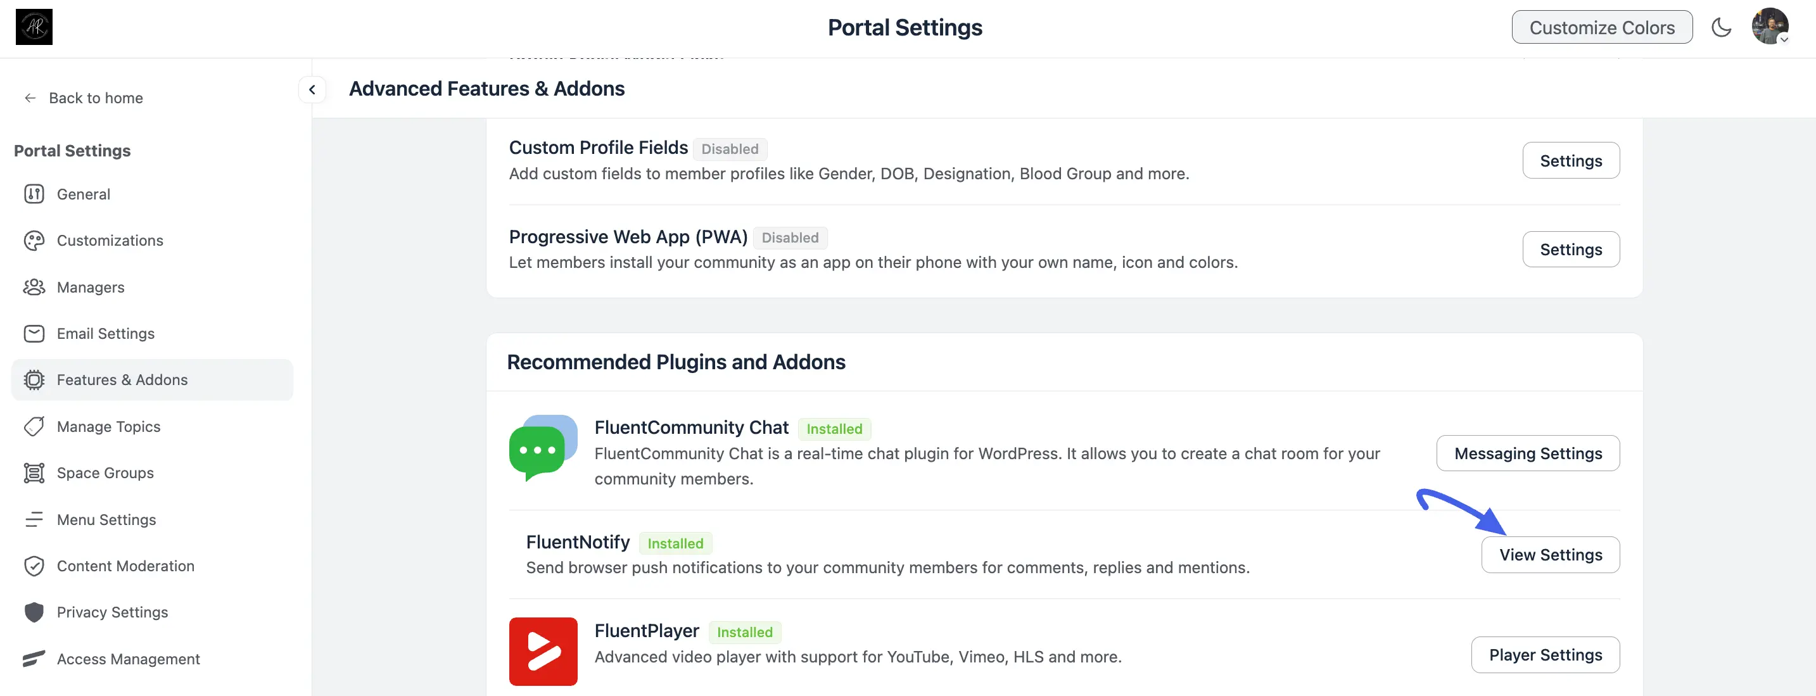The image size is (1816, 696).
Task: Click the Customize Colors button
Action: pos(1602,27)
